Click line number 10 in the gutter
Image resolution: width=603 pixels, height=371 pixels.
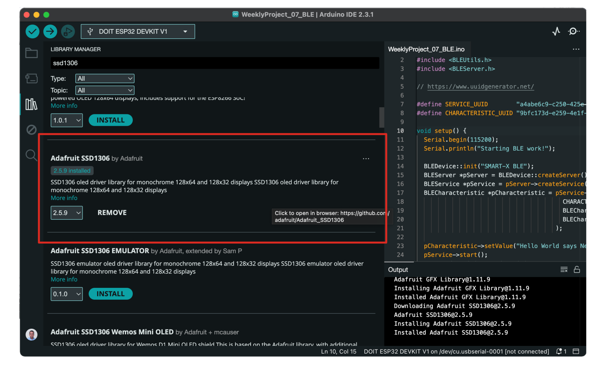point(400,131)
